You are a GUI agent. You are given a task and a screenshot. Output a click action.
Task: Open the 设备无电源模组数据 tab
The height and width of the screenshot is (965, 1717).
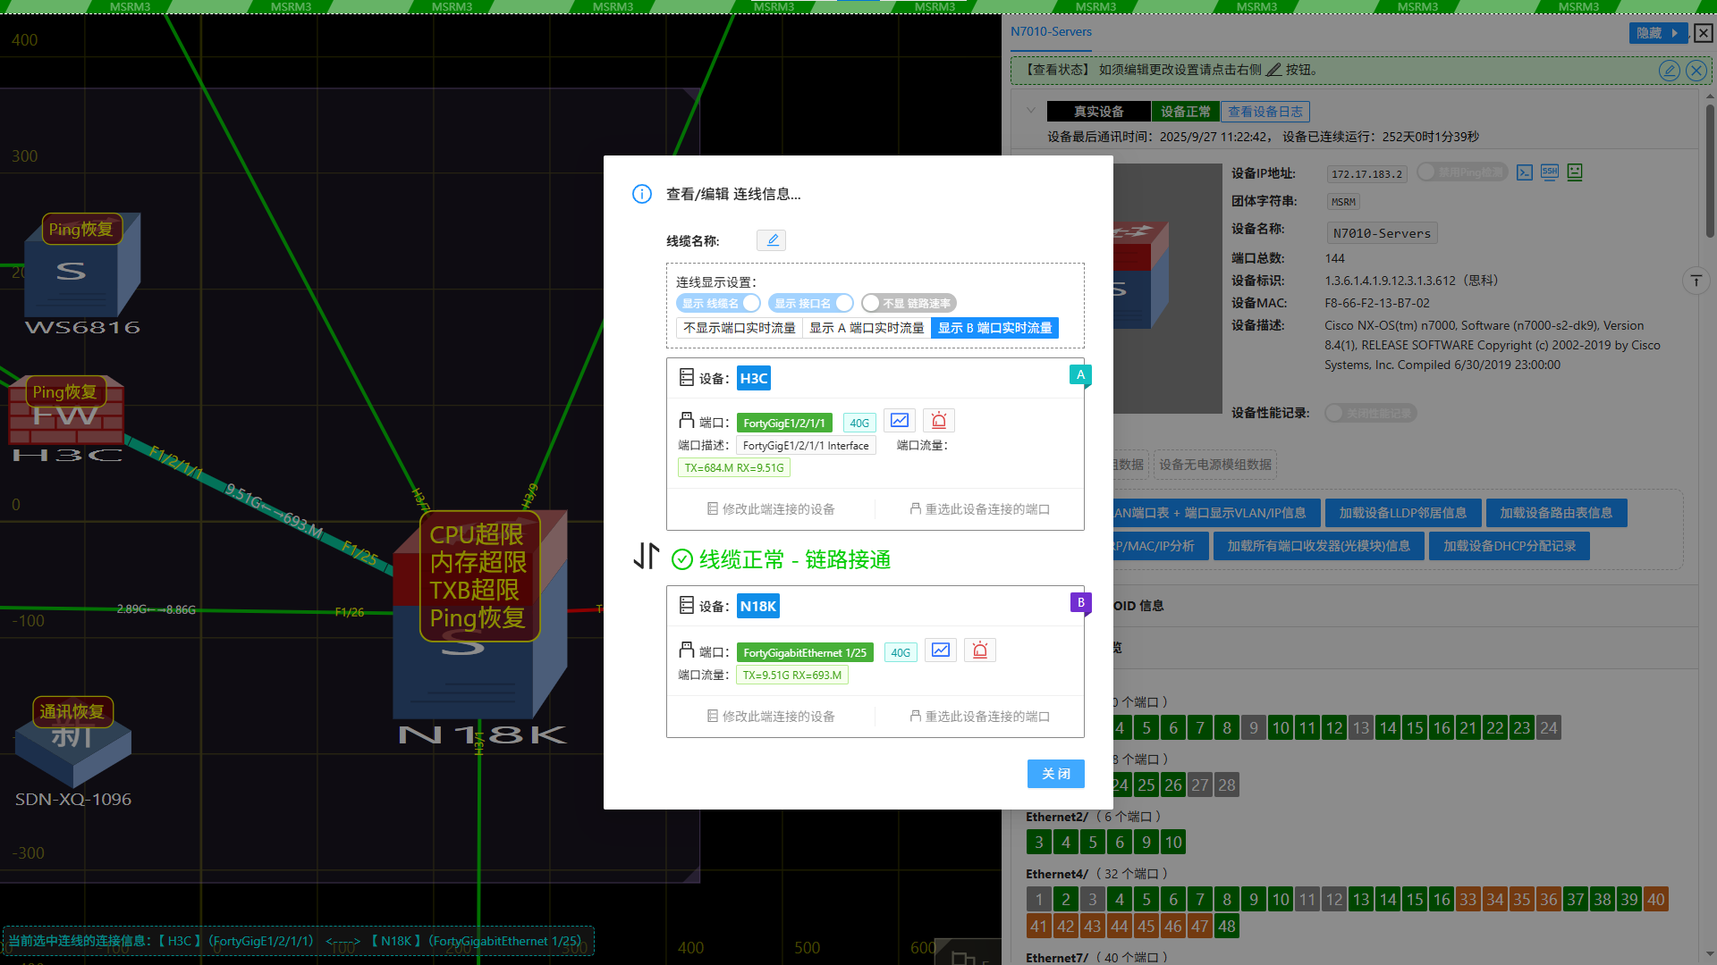tap(1214, 465)
